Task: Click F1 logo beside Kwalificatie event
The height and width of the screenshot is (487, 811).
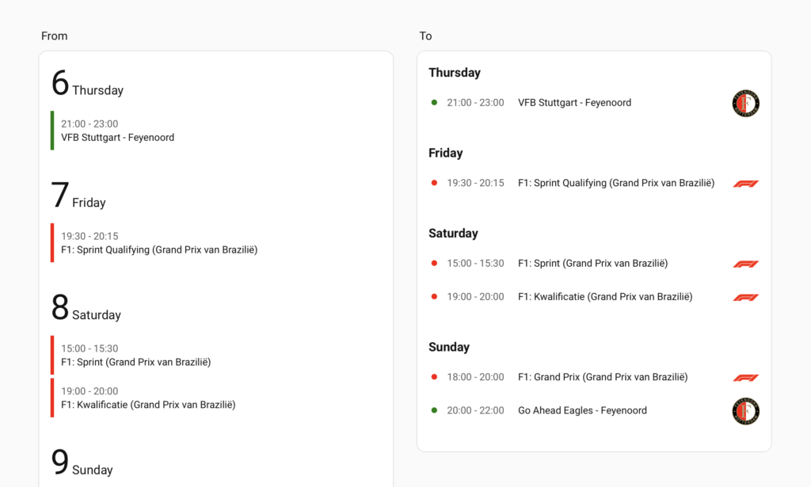Action: 745,298
